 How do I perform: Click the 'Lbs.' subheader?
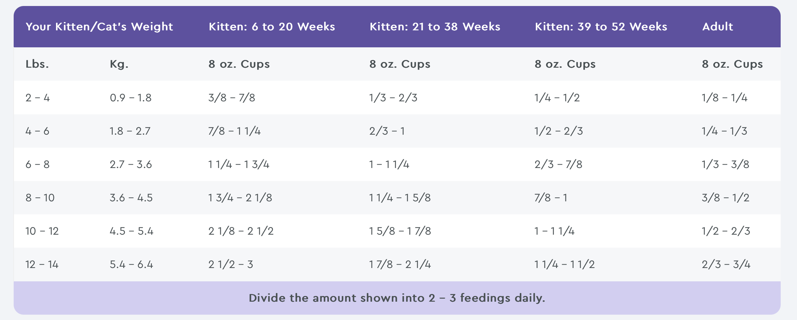(x=37, y=64)
